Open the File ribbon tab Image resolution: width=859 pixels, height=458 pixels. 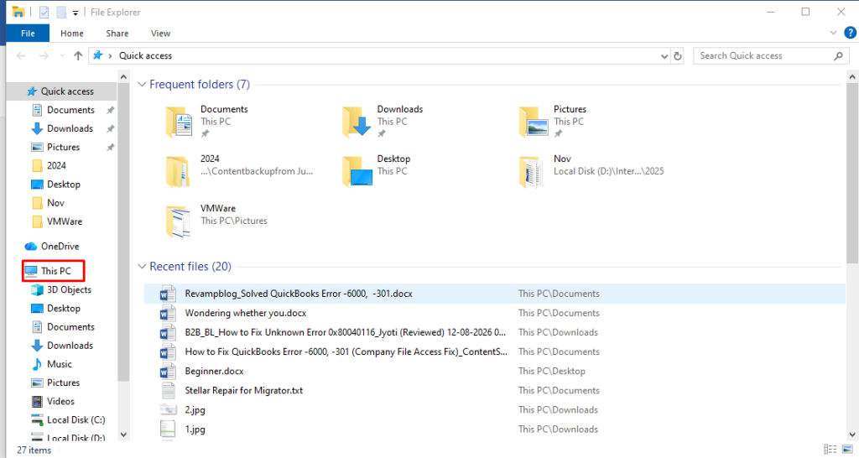pyautogui.click(x=28, y=34)
